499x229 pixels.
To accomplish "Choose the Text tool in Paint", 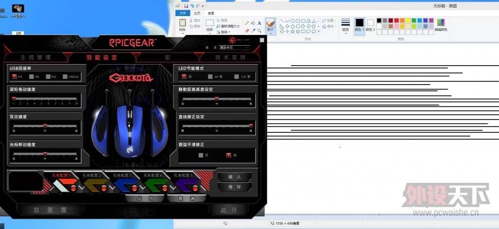I will click(259, 23).
